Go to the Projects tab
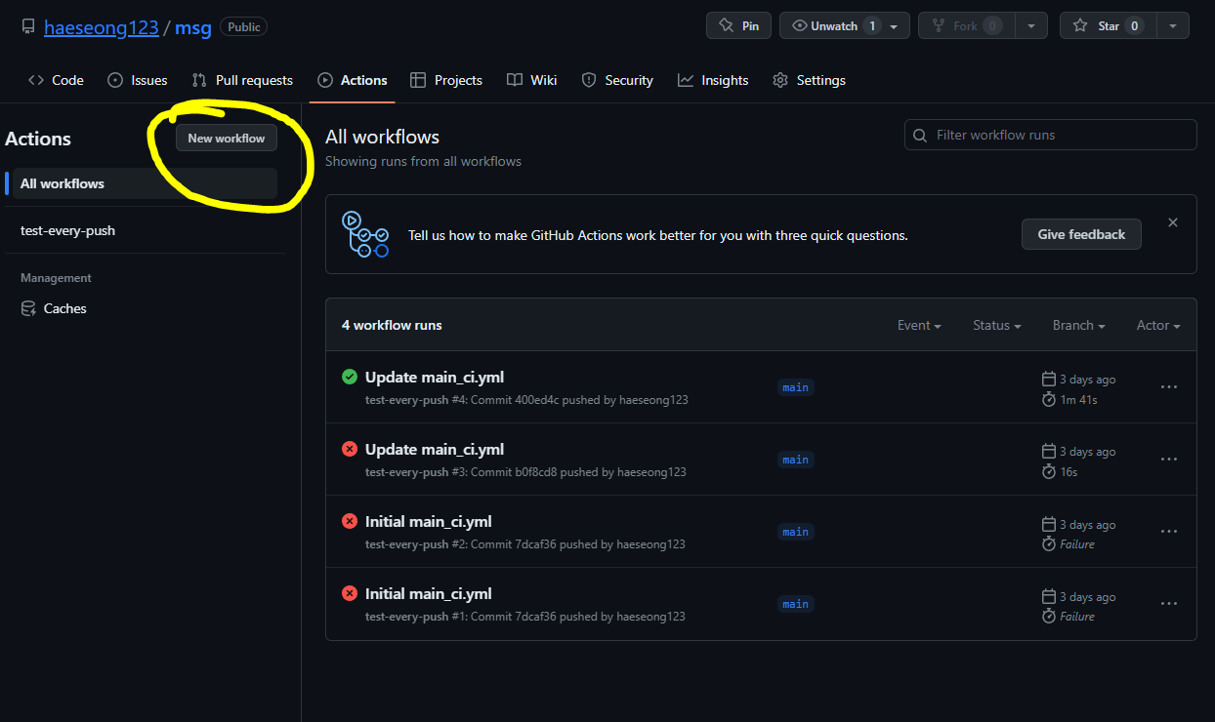Screen dimensions: 1215x722 (x=446, y=80)
